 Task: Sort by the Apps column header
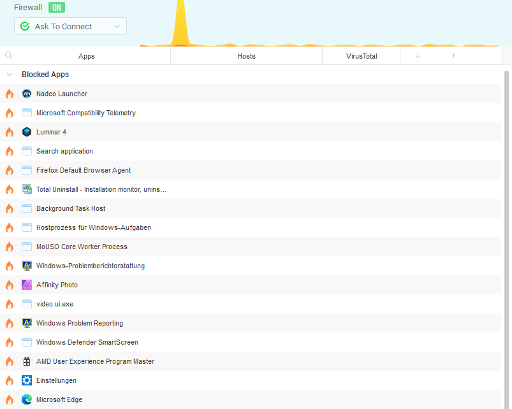coord(87,56)
